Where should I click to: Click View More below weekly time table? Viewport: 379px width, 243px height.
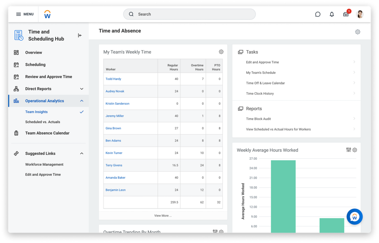163,216
